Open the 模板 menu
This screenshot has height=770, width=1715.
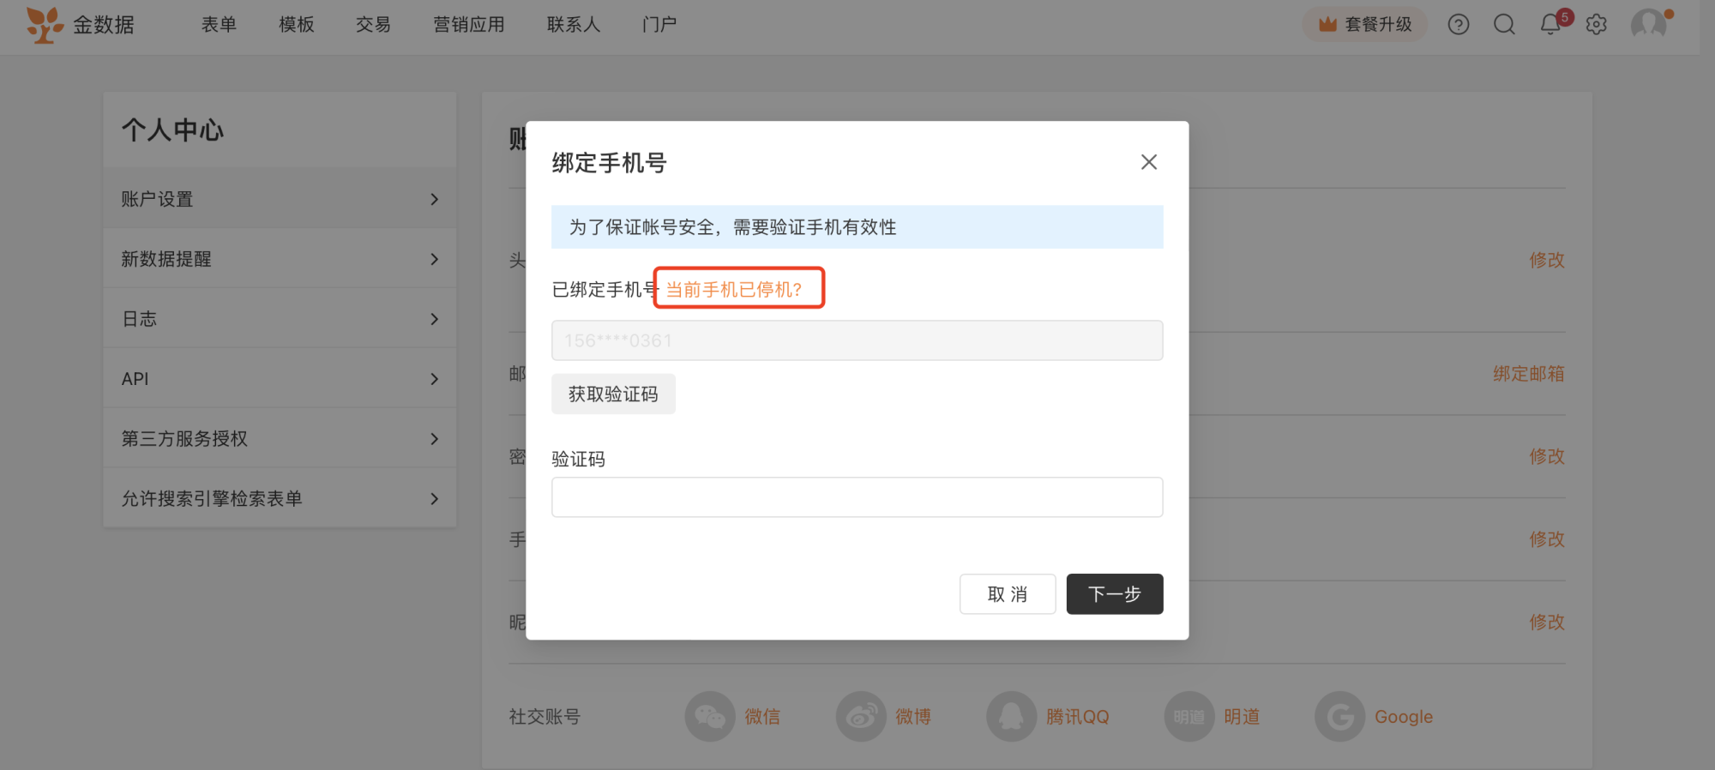click(x=297, y=25)
